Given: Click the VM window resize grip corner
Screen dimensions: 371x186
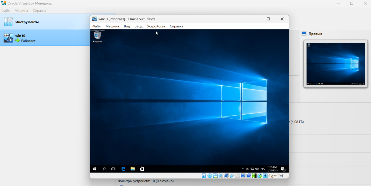Looking at the screenshot, I should click(x=287, y=177).
